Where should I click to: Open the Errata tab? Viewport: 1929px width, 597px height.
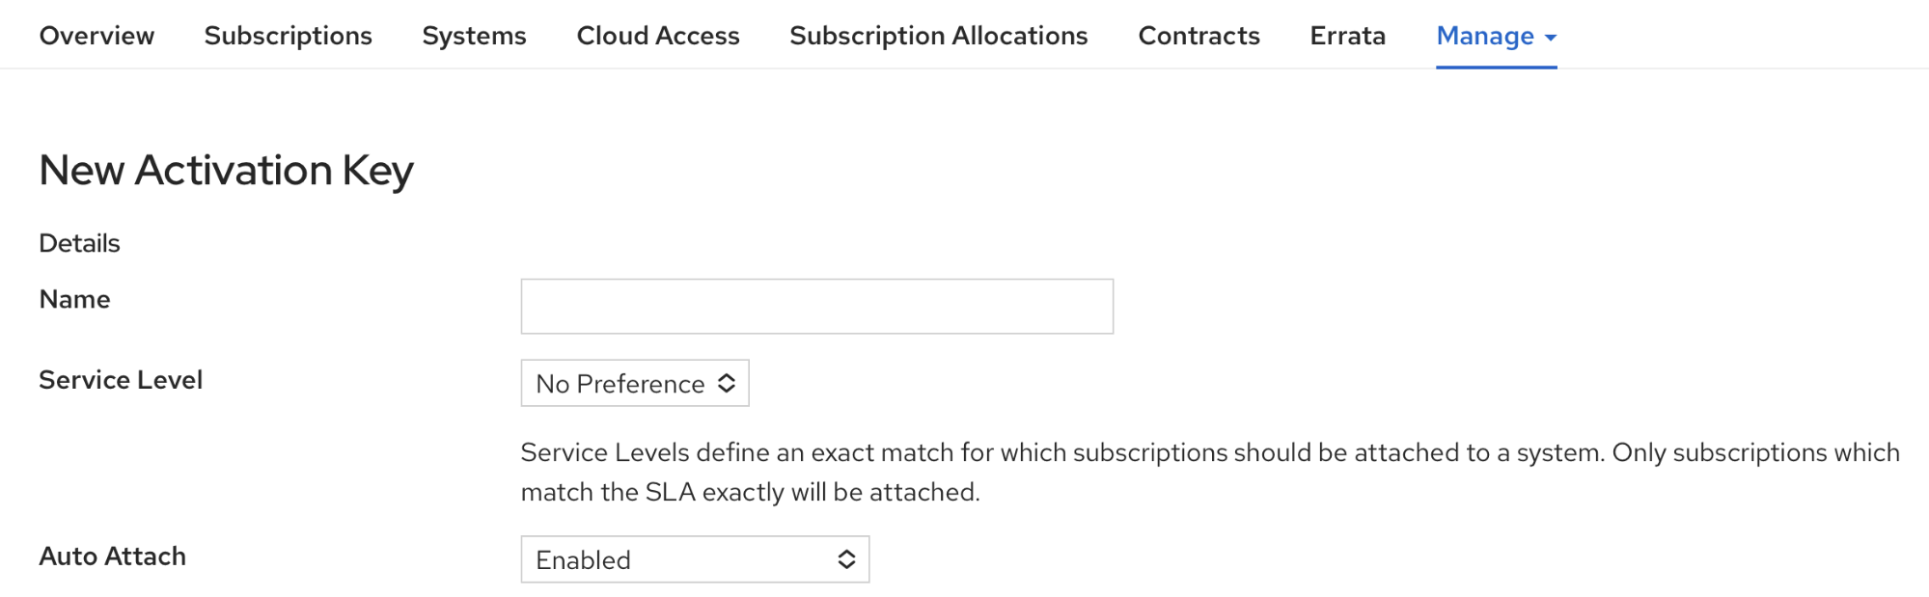[1347, 36]
